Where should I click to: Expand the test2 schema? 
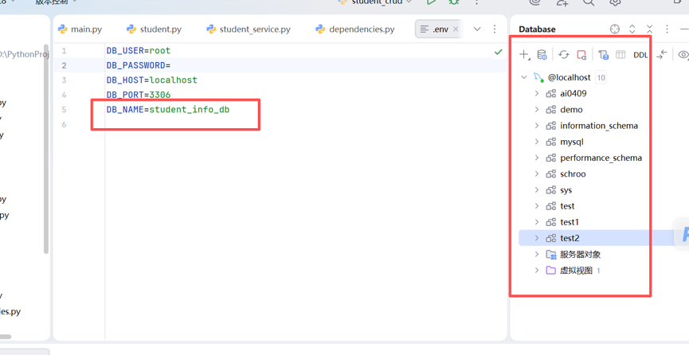pos(537,238)
